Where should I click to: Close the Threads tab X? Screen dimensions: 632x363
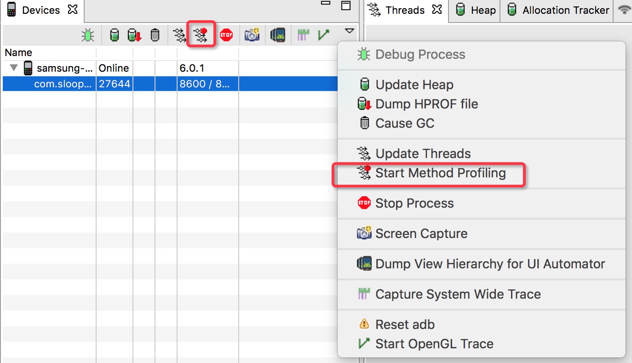pyautogui.click(x=437, y=10)
